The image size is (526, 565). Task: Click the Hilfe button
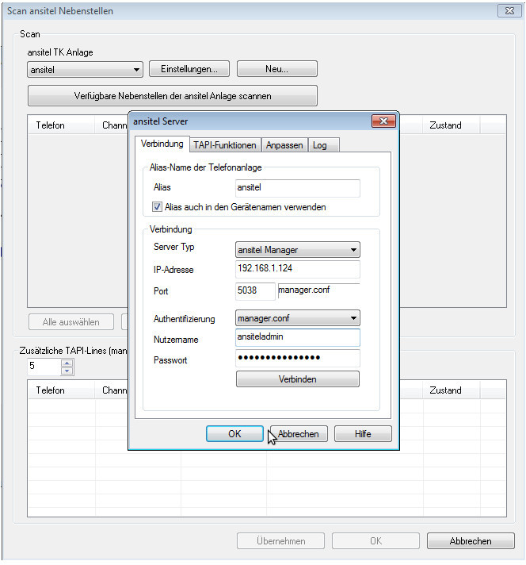pyautogui.click(x=363, y=434)
